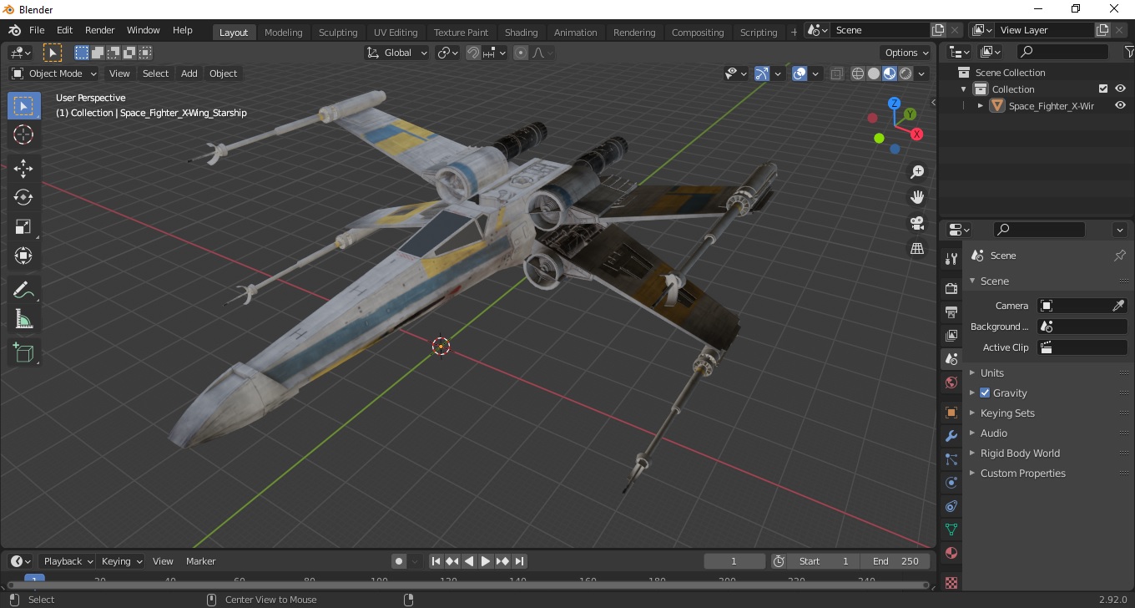1135x608 pixels.
Task: Switch to material preview shading
Action: pyautogui.click(x=890, y=73)
